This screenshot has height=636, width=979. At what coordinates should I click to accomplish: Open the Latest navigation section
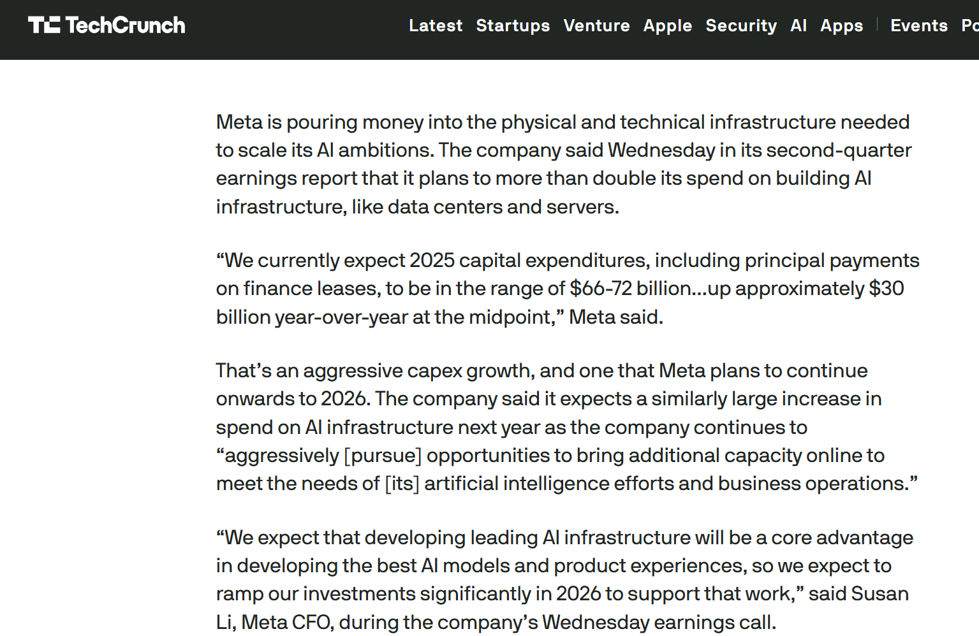tap(436, 25)
